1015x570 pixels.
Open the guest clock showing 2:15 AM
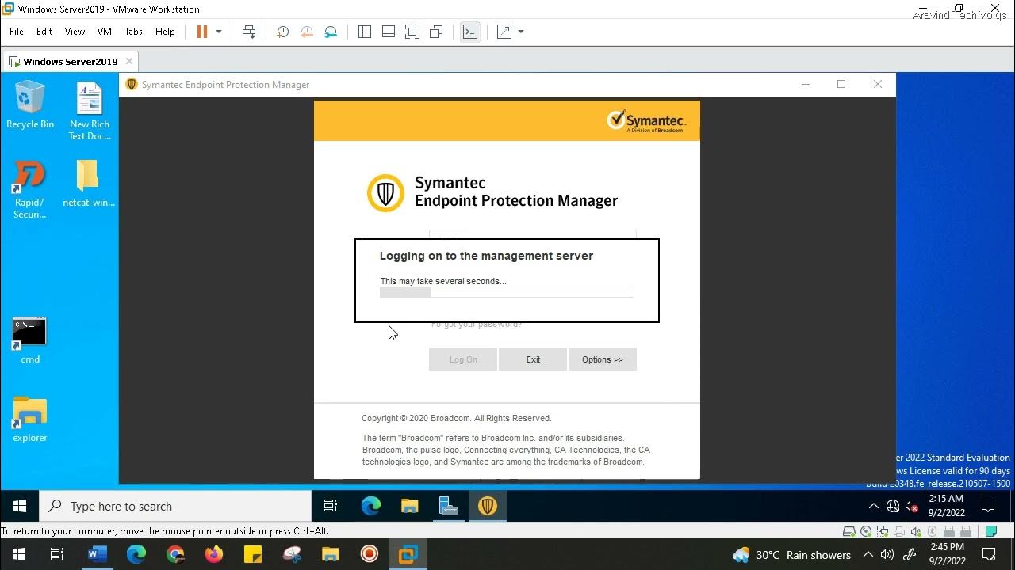pos(945,506)
